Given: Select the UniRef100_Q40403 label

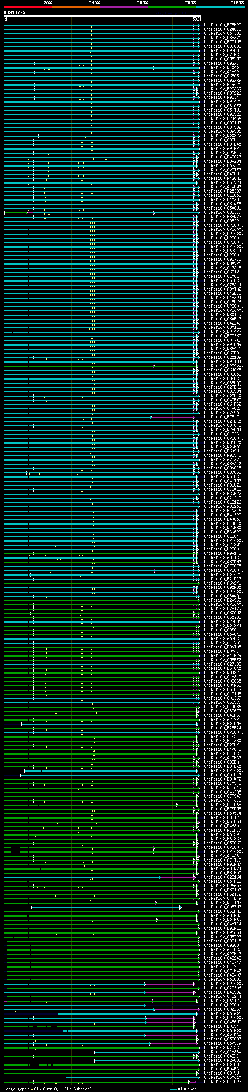Looking at the screenshot, I should [x=222, y=68].
